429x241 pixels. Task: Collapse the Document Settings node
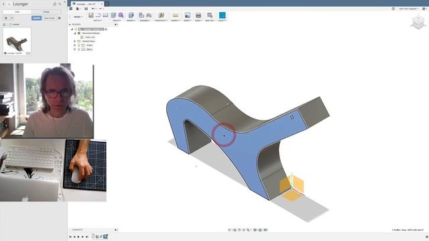point(74,33)
